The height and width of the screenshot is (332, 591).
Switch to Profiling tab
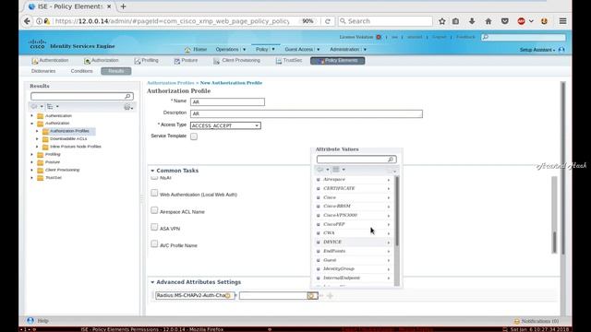(x=146, y=61)
